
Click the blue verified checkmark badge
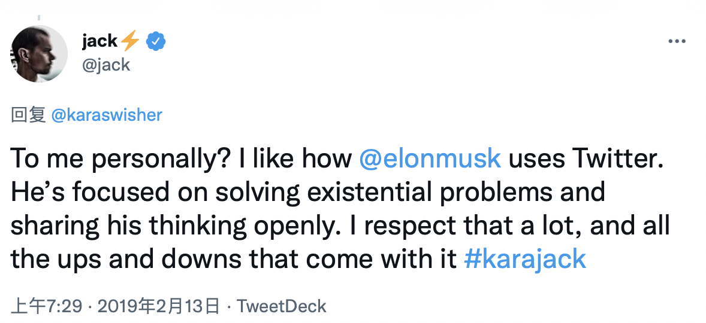click(x=156, y=42)
